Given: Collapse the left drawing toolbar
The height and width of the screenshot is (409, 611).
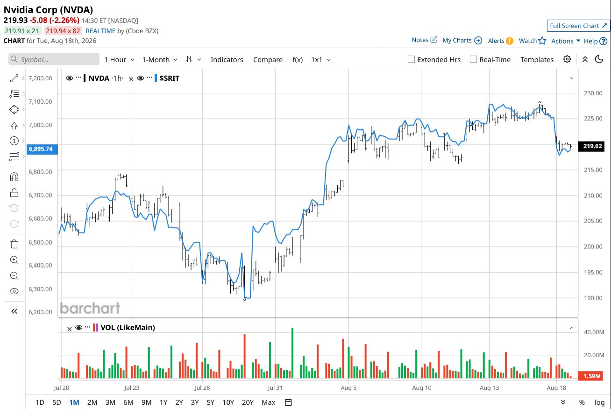Looking at the screenshot, I should (x=14, y=311).
